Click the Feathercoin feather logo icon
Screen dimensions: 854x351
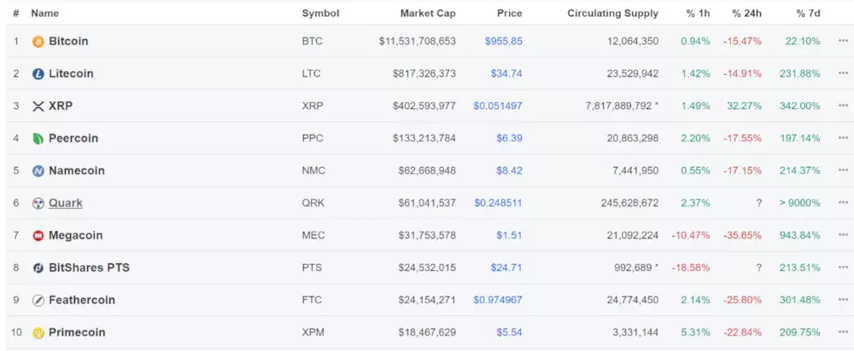(x=38, y=300)
